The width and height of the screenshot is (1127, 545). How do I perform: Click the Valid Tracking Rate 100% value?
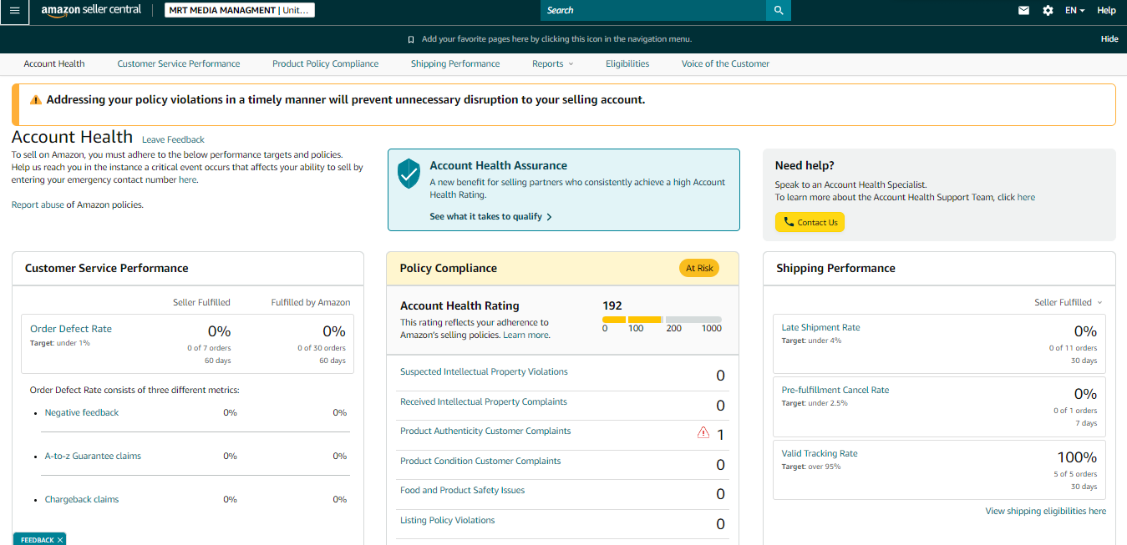point(1077,457)
